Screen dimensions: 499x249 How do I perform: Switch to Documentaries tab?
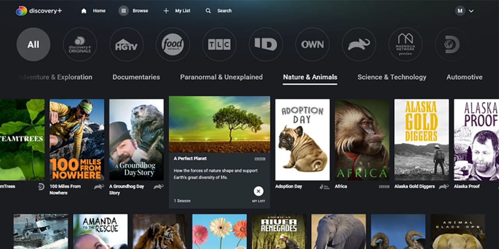click(136, 77)
